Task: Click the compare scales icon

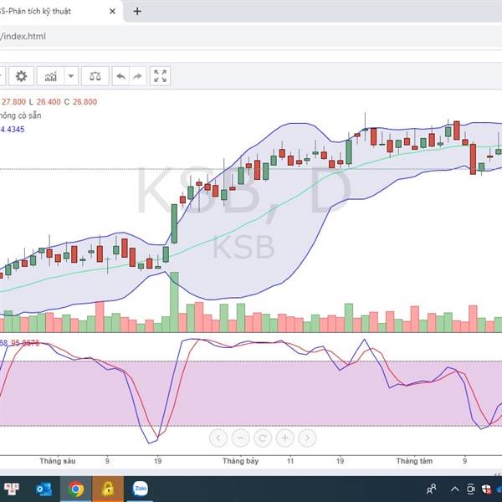Action: (95, 76)
